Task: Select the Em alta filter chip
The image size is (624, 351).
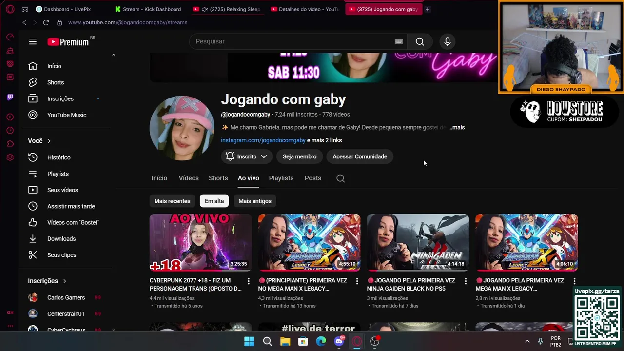Action: pos(214,201)
